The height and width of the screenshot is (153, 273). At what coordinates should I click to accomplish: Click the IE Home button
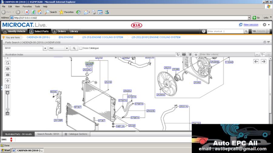[x=40, y=12]
